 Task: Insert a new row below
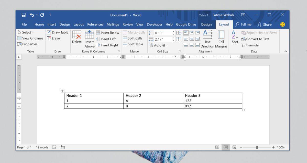[107, 33]
